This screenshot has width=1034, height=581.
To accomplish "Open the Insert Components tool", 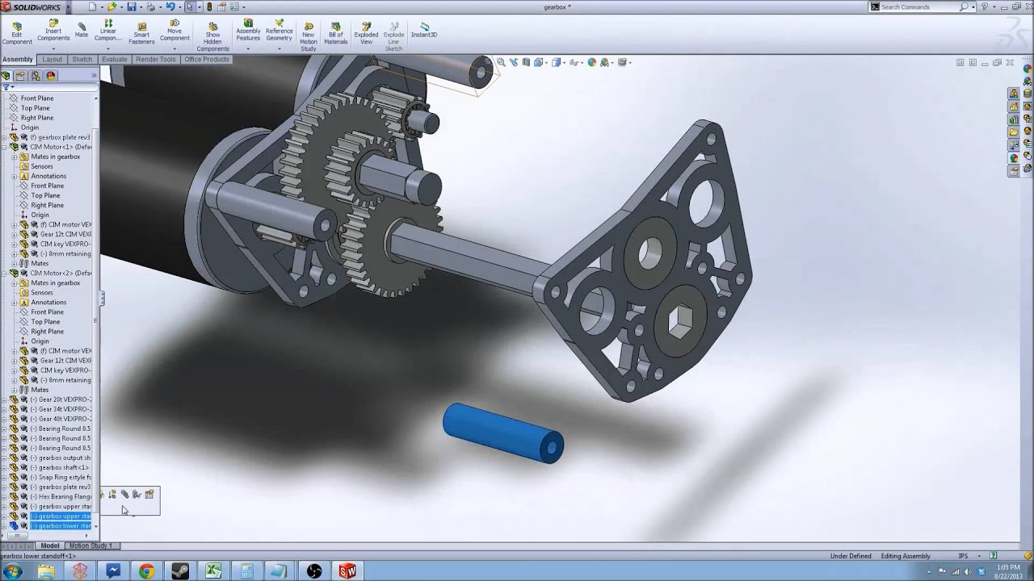I will point(53,31).
